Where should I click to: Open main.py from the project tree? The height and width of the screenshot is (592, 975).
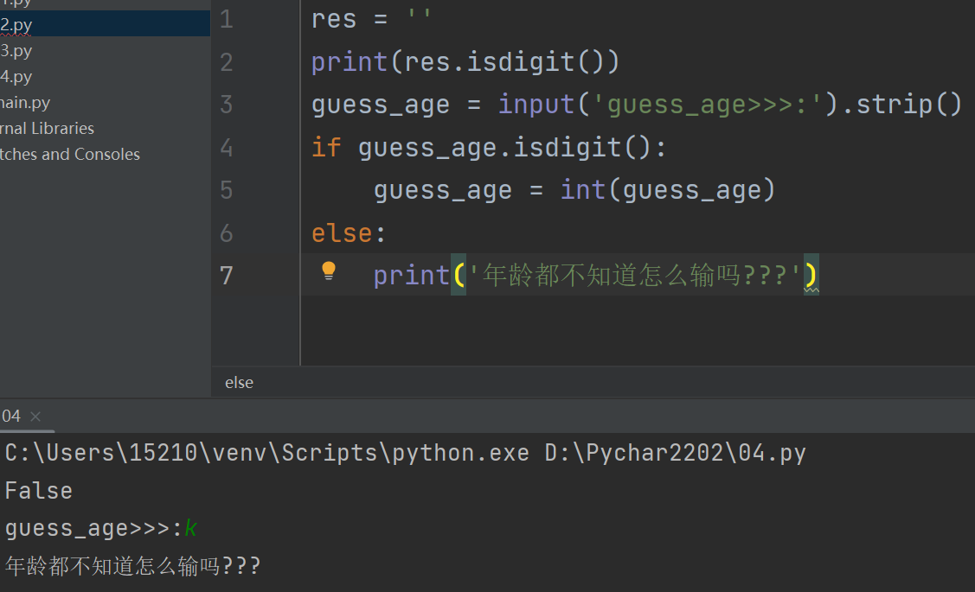[26, 103]
